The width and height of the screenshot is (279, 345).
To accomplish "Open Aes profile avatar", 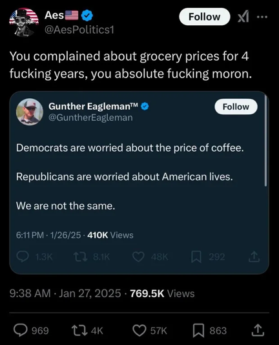I will coord(24,22).
